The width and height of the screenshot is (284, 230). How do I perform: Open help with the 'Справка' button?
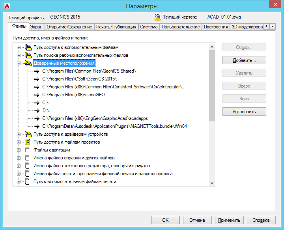261,220
